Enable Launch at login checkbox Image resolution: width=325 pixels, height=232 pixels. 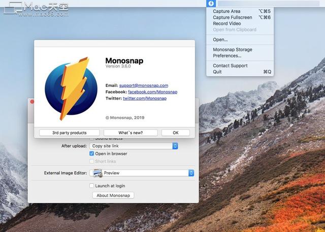click(x=91, y=186)
